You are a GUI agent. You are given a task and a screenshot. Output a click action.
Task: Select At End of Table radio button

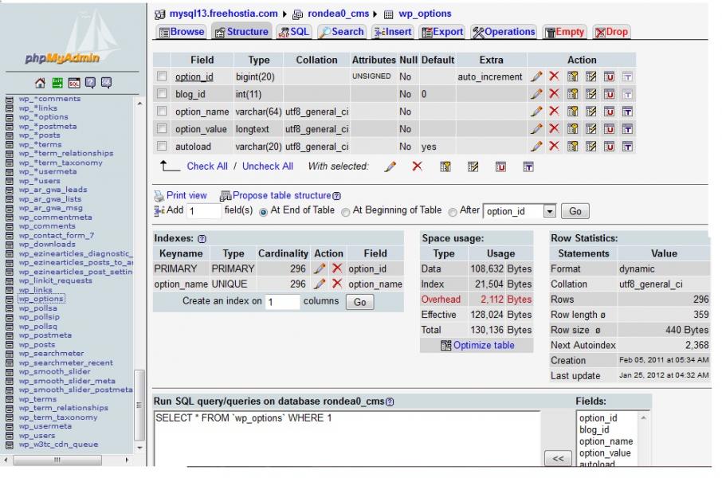(x=264, y=212)
